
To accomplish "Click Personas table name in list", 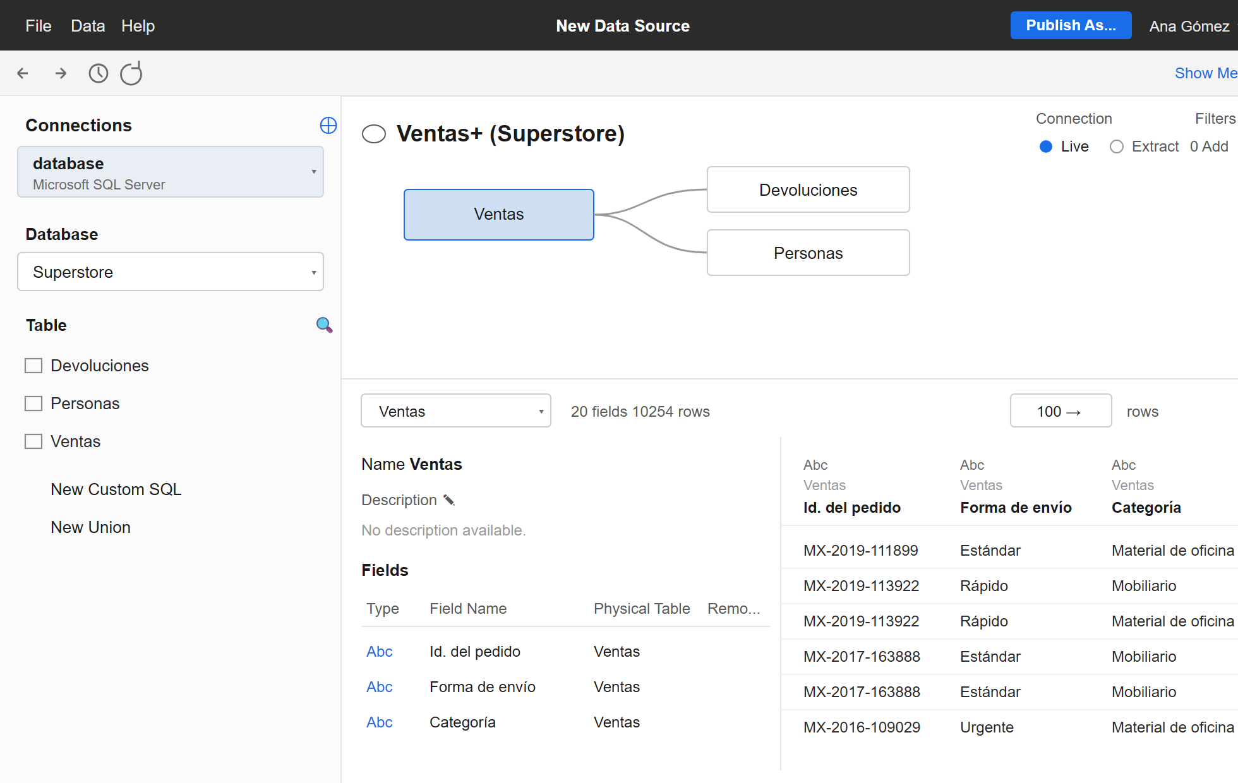I will (x=85, y=403).
